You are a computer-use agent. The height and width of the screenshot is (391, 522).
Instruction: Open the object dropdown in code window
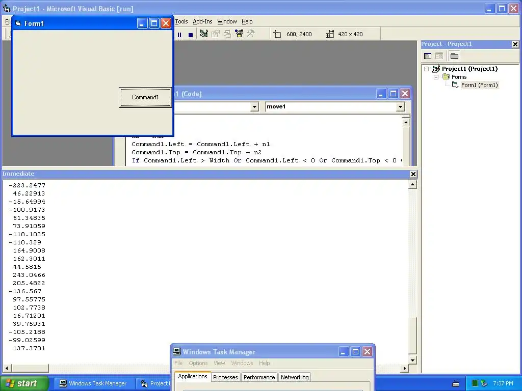click(x=254, y=107)
